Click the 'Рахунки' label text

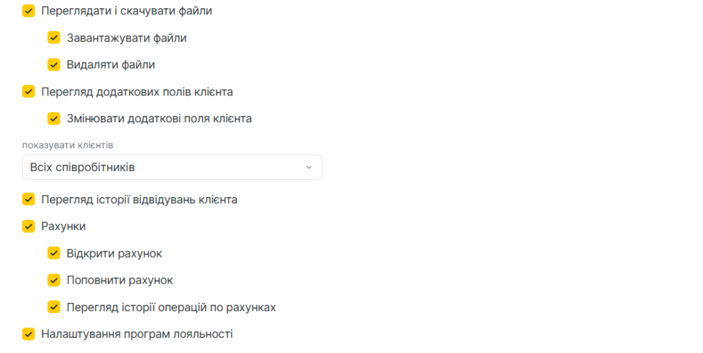click(x=63, y=226)
